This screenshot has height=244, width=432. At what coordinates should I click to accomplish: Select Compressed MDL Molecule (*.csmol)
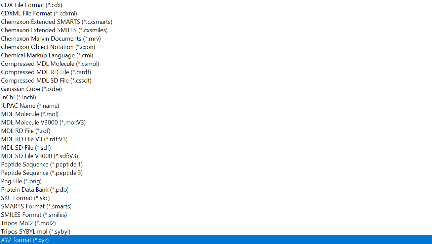coord(216,64)
